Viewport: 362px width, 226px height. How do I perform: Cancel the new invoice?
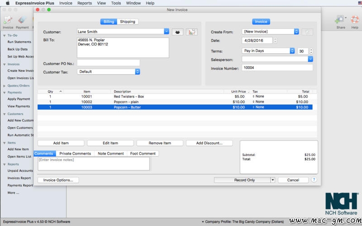point(293,180)
